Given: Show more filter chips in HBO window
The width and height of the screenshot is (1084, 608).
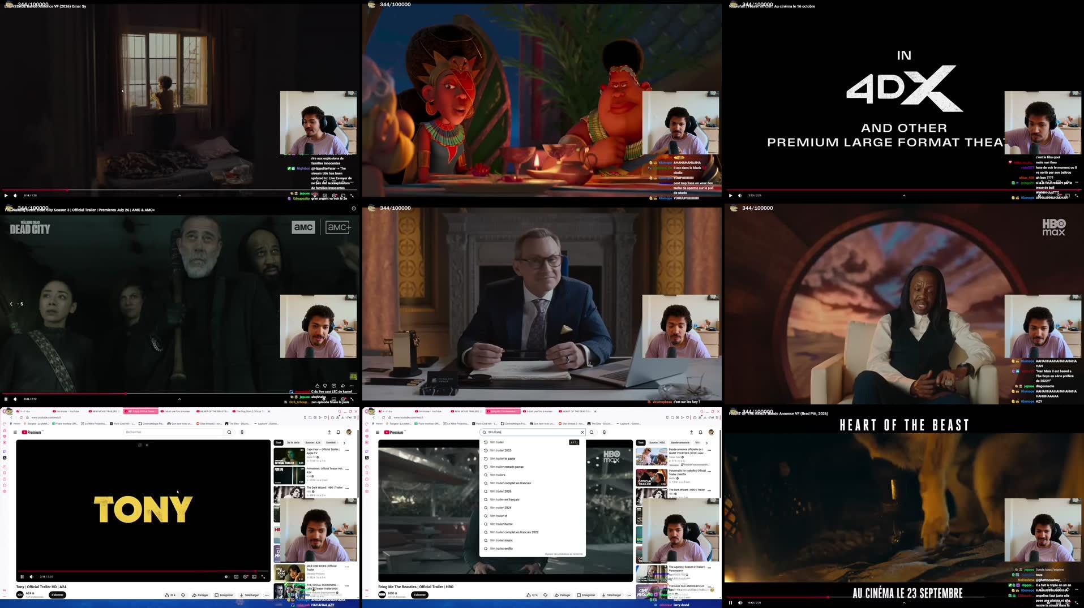Looking at the screenshot, I should [x=706, y=443].
